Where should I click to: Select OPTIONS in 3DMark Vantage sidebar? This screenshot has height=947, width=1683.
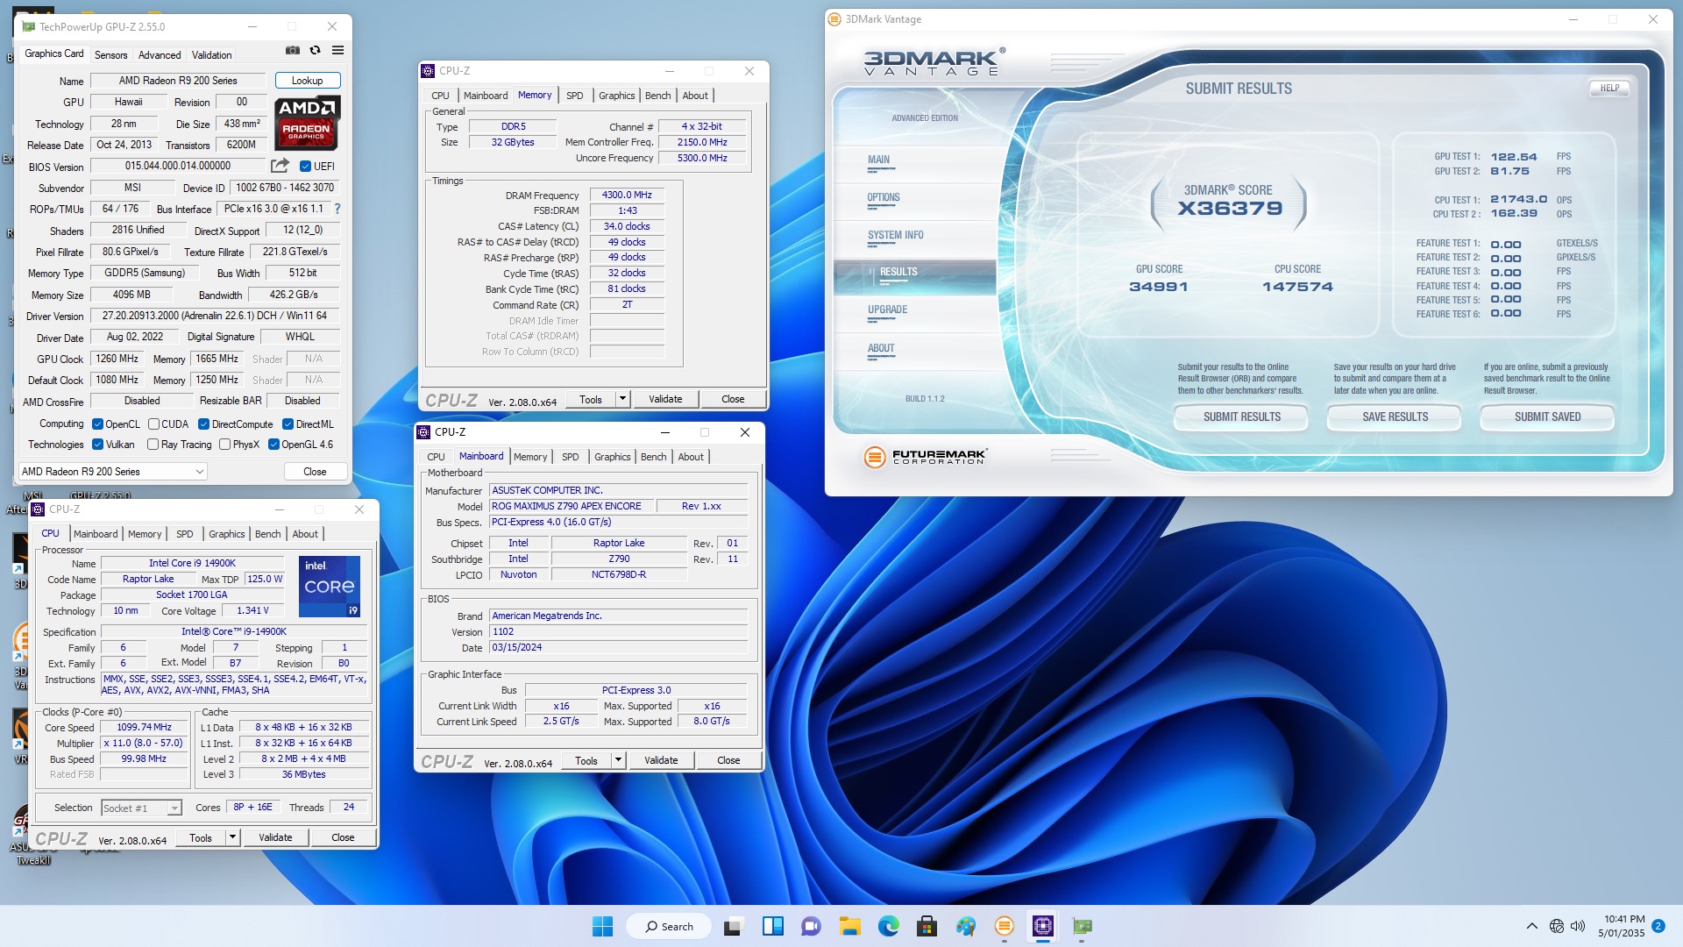884,198
